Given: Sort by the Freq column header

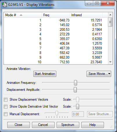Looking at the screenshot, I should click(56, 15).
